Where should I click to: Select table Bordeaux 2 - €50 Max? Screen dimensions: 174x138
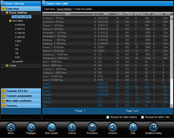[x=106, y=43]
